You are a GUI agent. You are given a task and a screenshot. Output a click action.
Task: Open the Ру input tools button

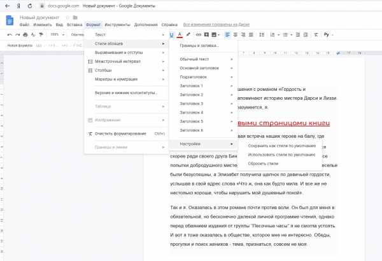[x=327, y=35]
